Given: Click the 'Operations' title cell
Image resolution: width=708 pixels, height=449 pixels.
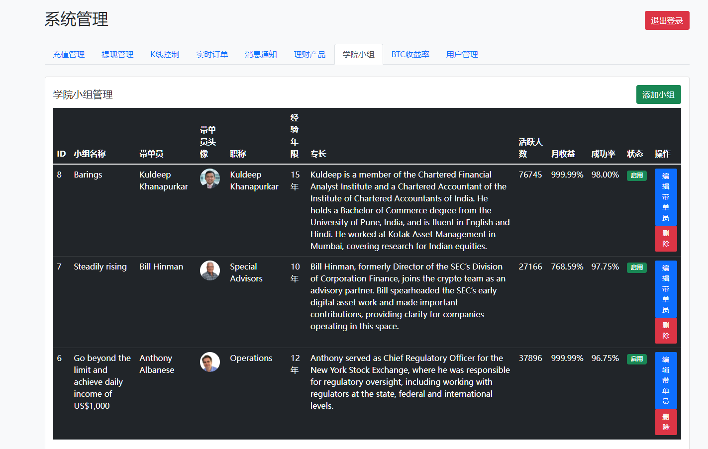Looking at the screenshot, I should click(x=251, y=358).
